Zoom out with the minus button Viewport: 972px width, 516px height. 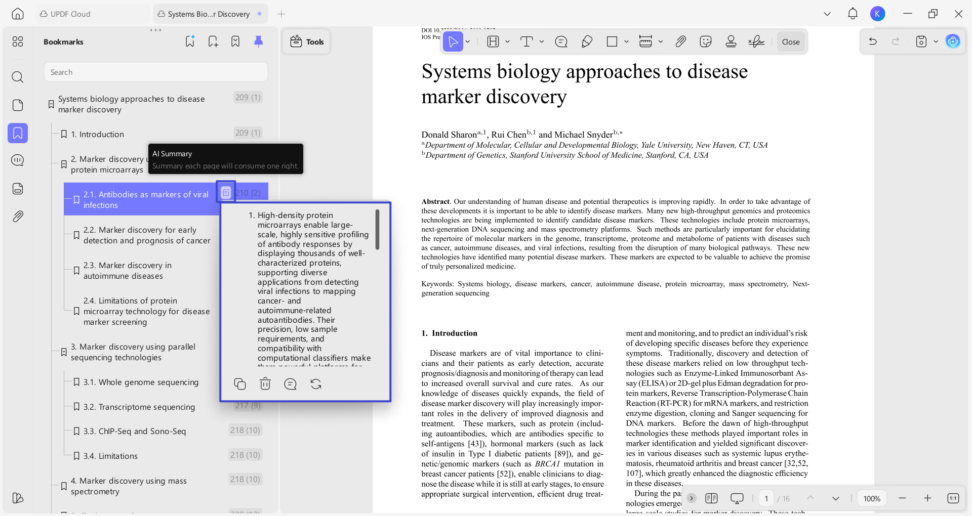coord(902,499)
